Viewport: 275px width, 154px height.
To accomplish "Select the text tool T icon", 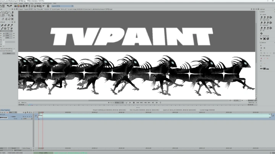I will [x=8, y=28].
